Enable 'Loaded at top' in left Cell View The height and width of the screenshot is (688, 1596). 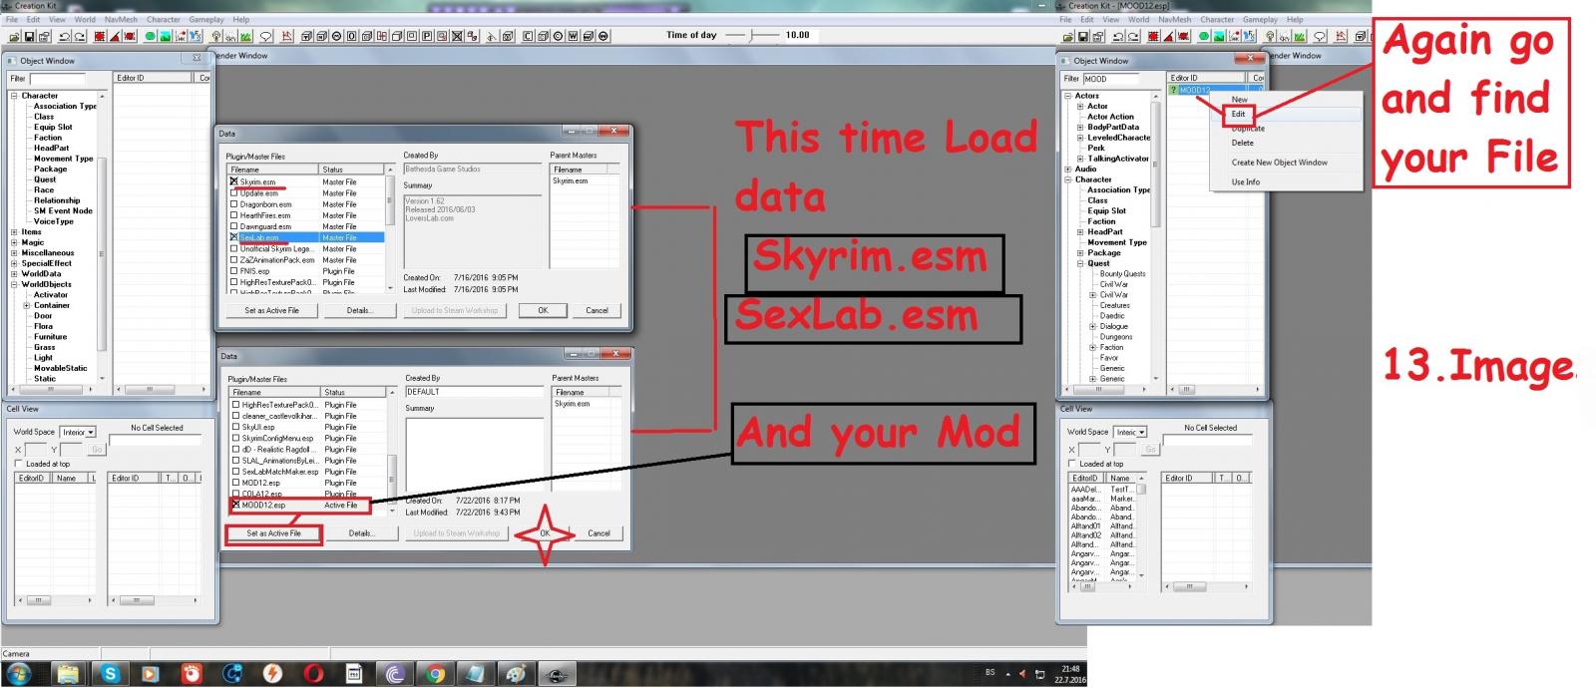point(18,464)
